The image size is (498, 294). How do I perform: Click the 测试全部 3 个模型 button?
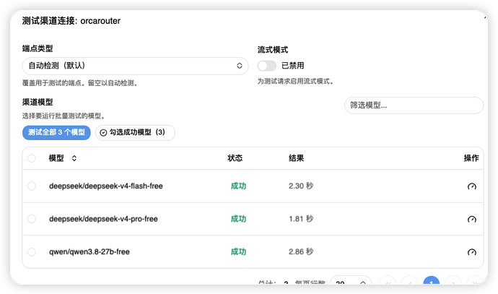[x=56, y=132]
